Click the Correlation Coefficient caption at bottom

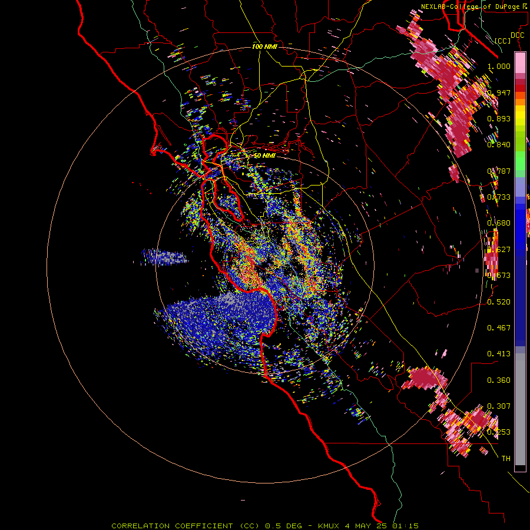click(265, 526)
